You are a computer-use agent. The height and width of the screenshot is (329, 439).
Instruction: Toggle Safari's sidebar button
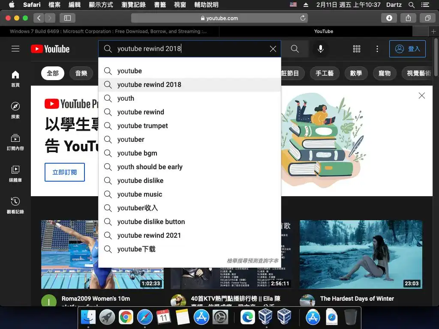[x=67, y=18]
